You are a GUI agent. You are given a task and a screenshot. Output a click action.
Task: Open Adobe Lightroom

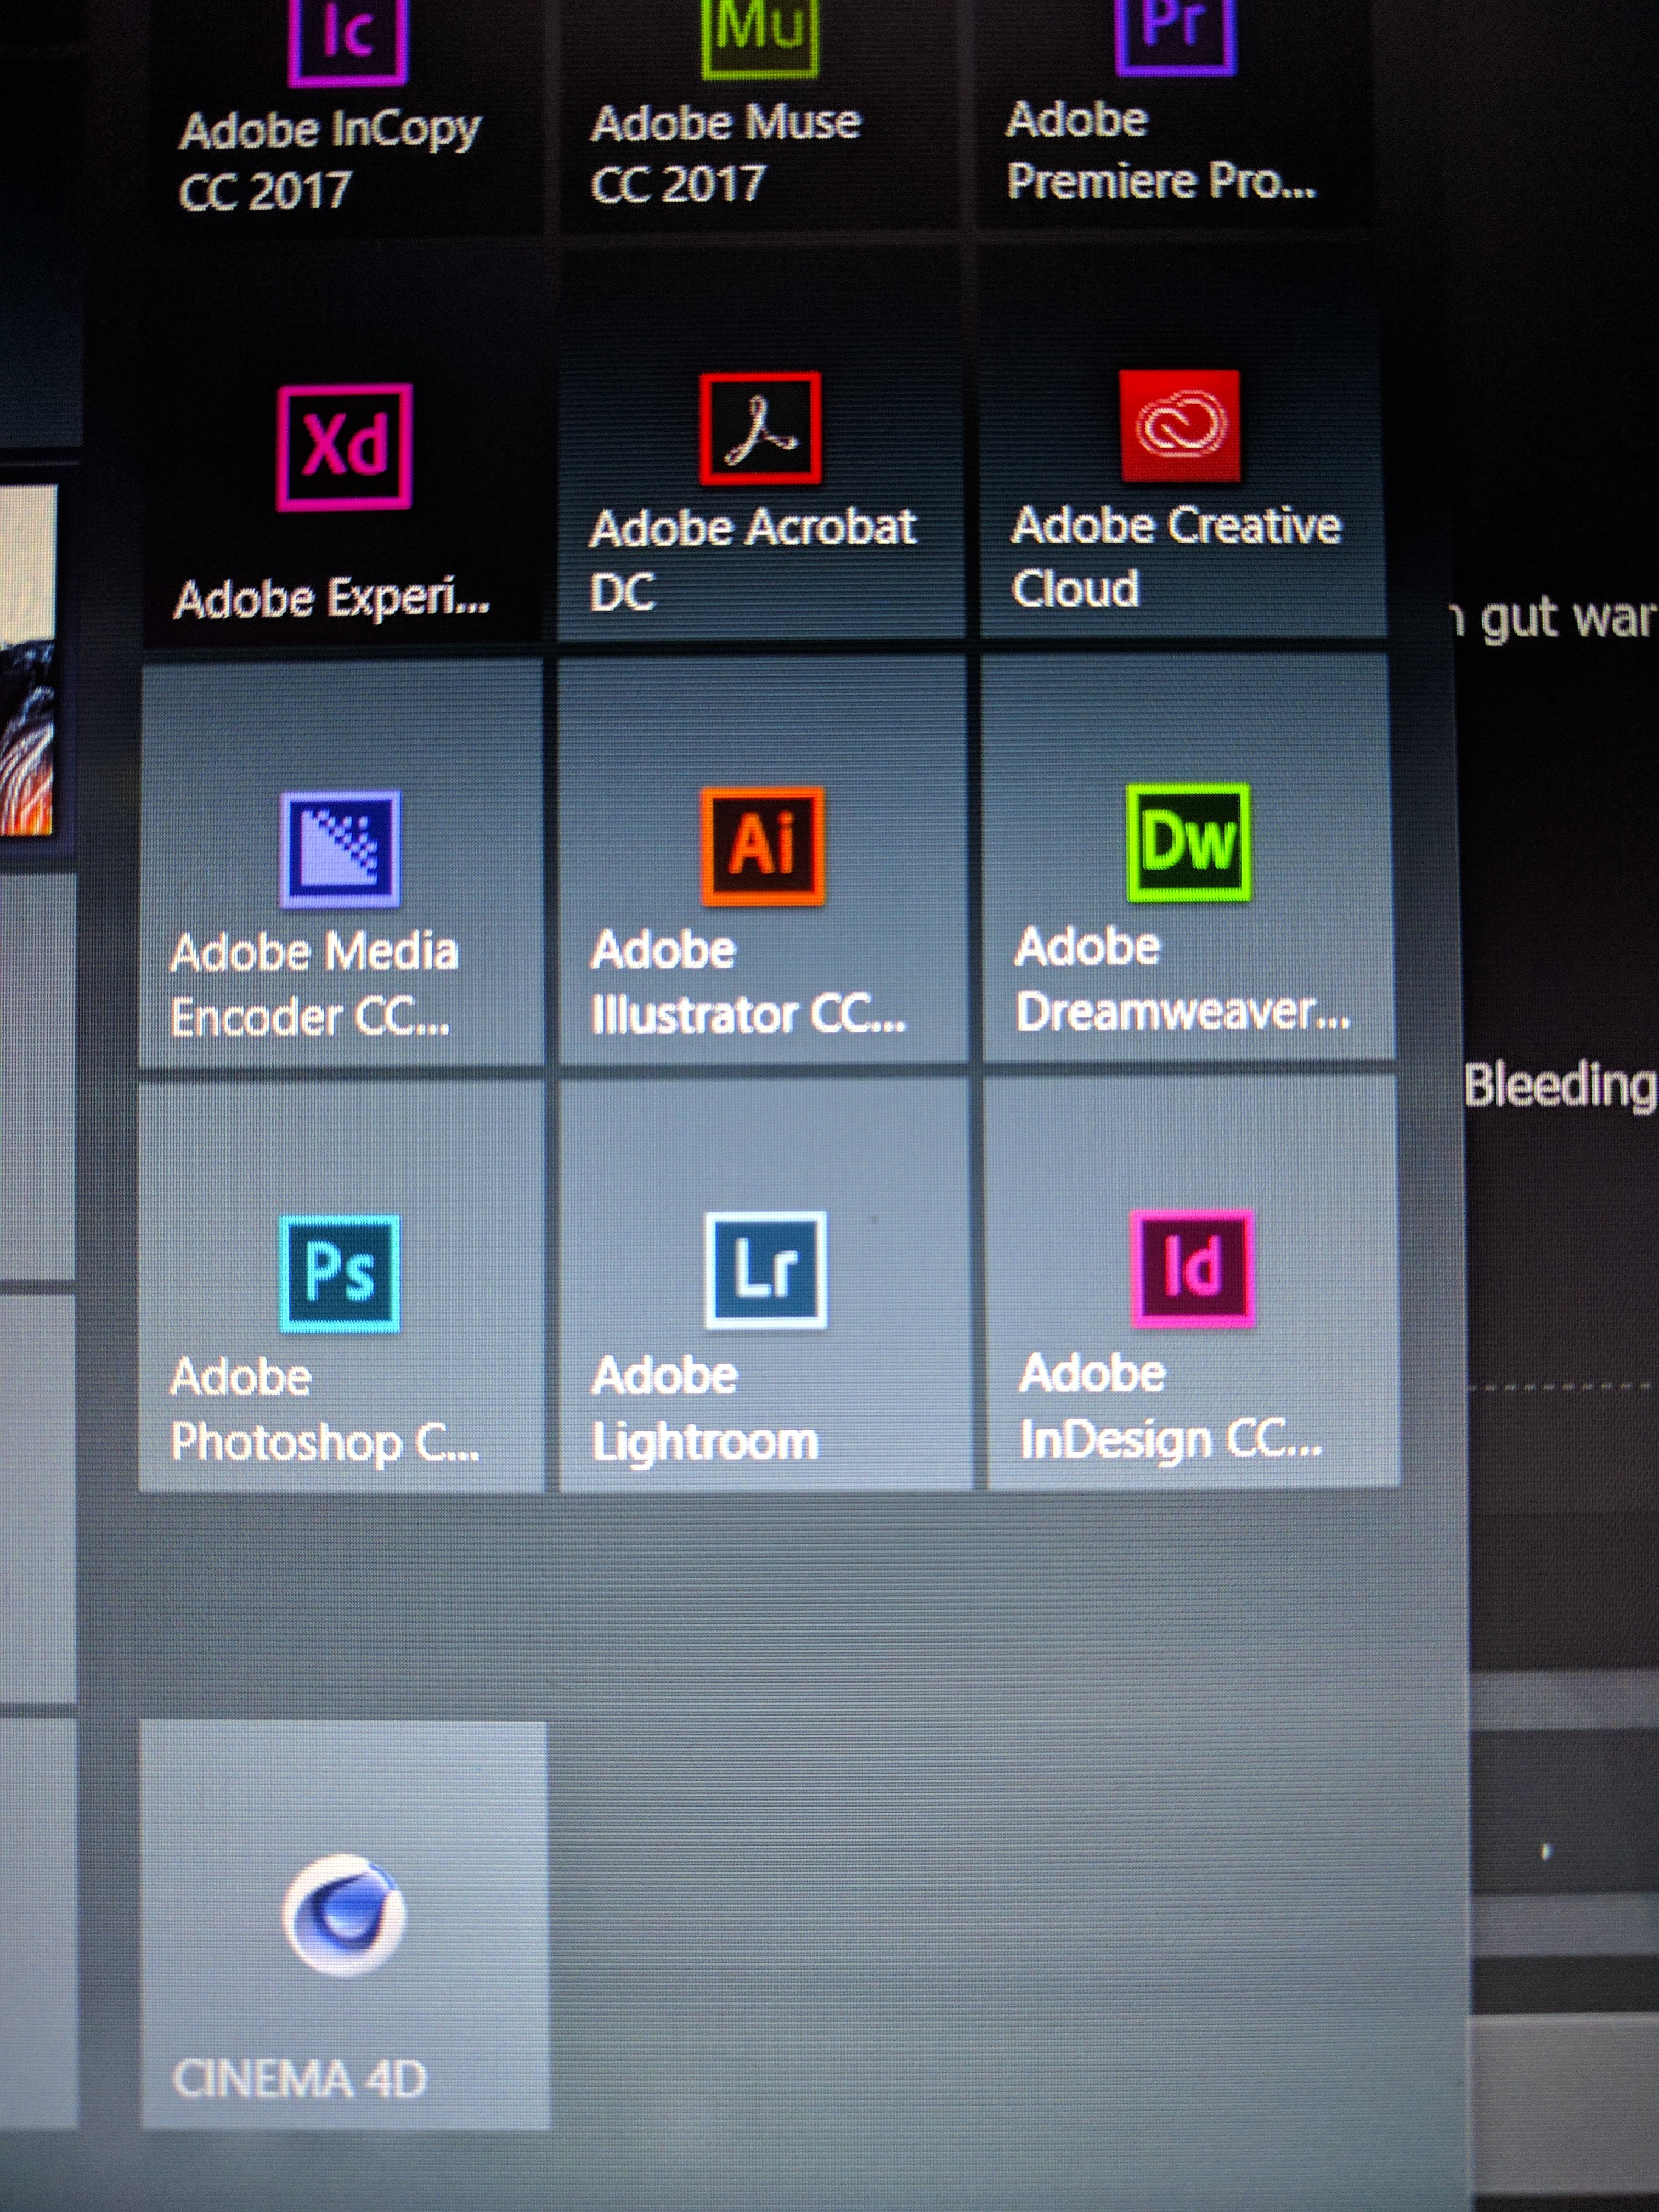765,1270
